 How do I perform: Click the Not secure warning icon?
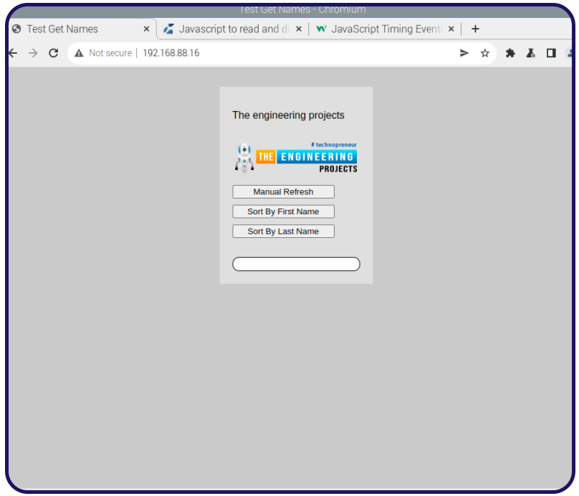[79, 53]
